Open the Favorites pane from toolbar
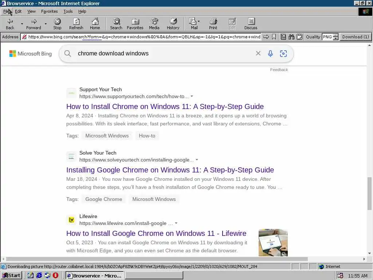This screenshot has height=280, width=373. pos(135,24)
